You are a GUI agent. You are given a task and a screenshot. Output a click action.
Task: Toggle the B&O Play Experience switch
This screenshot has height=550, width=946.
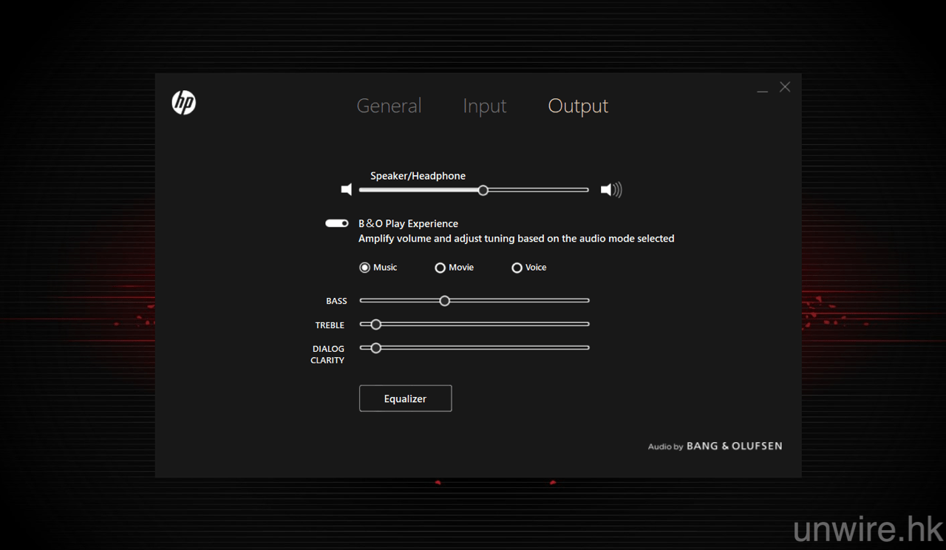[x=337, y=223]
